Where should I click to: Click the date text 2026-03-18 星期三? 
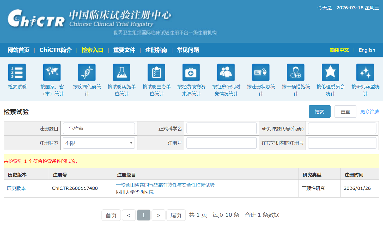(358, 8)
